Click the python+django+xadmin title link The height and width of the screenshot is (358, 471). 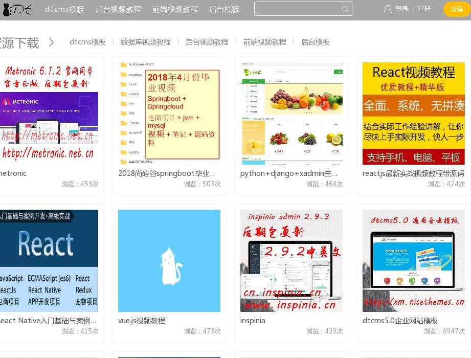coord(288,173)
